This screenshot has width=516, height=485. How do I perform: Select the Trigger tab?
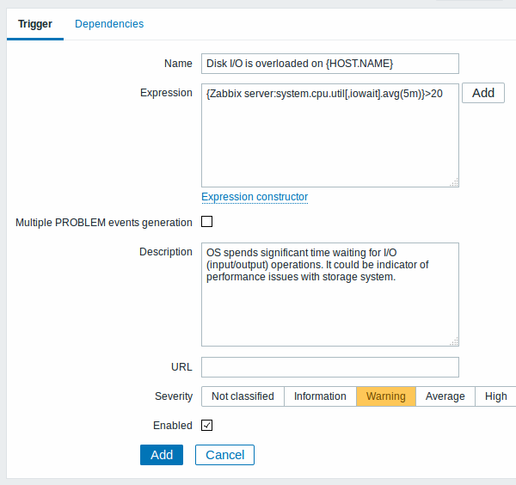(x=35, y=24)
